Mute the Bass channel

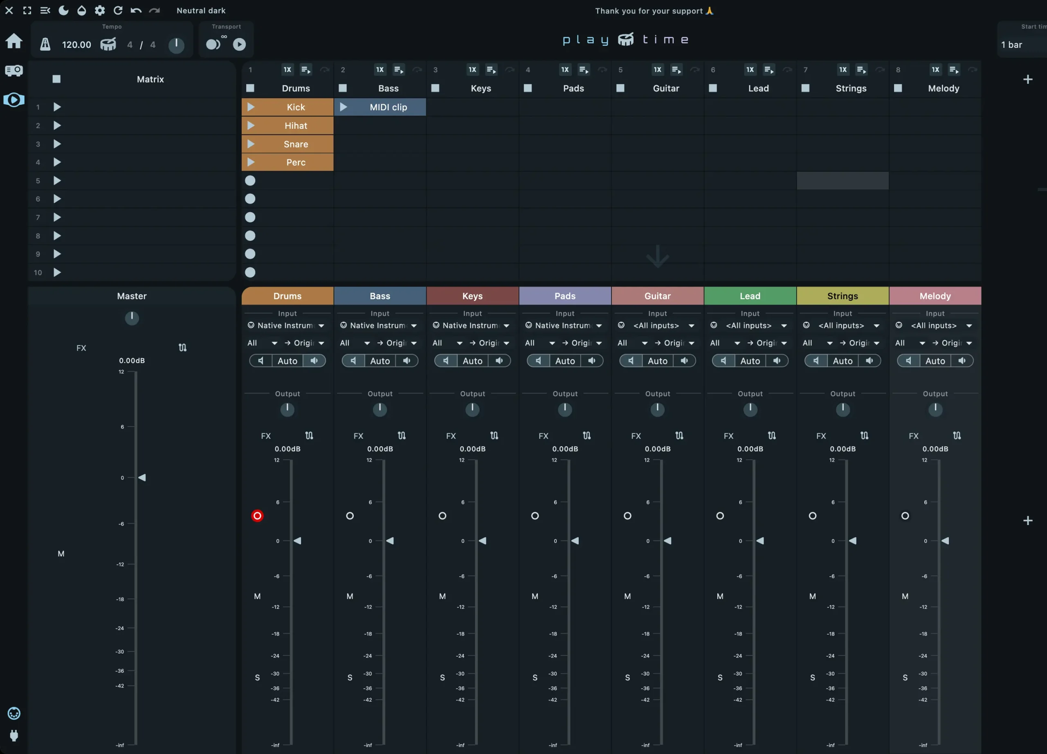coord(349,596)
